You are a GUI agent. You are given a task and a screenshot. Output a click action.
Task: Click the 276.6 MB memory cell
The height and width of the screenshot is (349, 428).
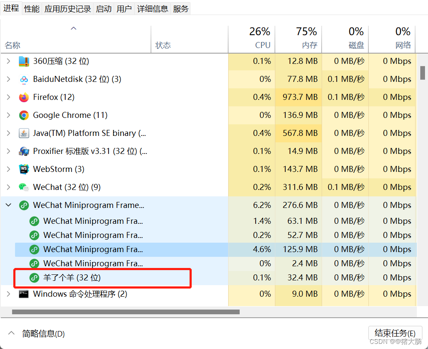(298, 205)
